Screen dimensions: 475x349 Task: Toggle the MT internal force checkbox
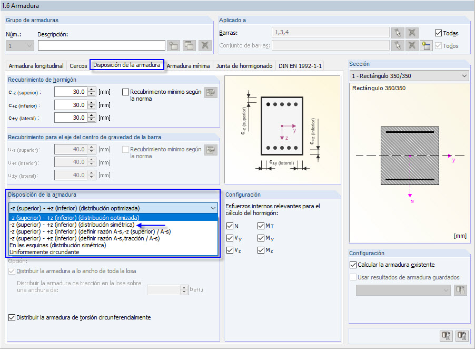[x=261, y=226]
